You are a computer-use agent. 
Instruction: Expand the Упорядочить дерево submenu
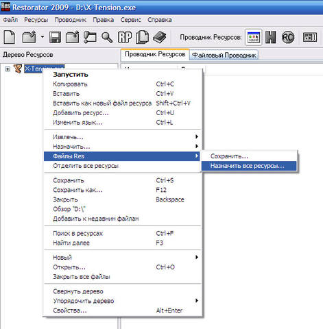click(x=123, y=301)
